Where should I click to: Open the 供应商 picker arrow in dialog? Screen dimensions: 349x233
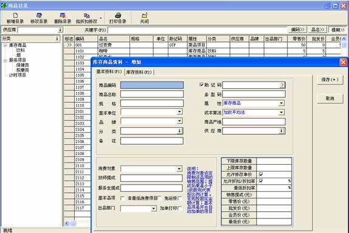point(282,131)
